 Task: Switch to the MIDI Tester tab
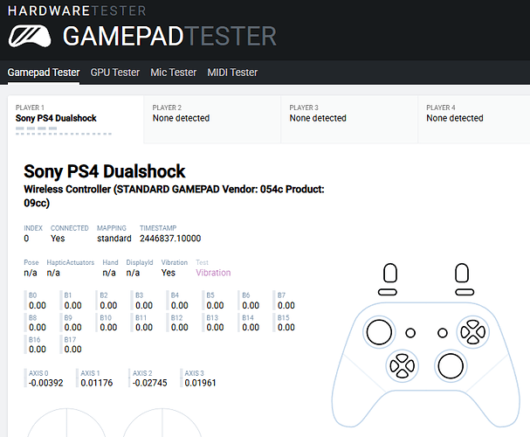[x=232, y=73]
